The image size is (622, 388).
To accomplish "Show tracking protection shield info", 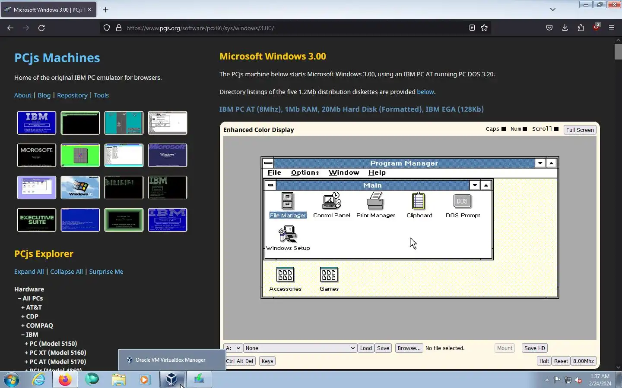I will pos(107,28).
